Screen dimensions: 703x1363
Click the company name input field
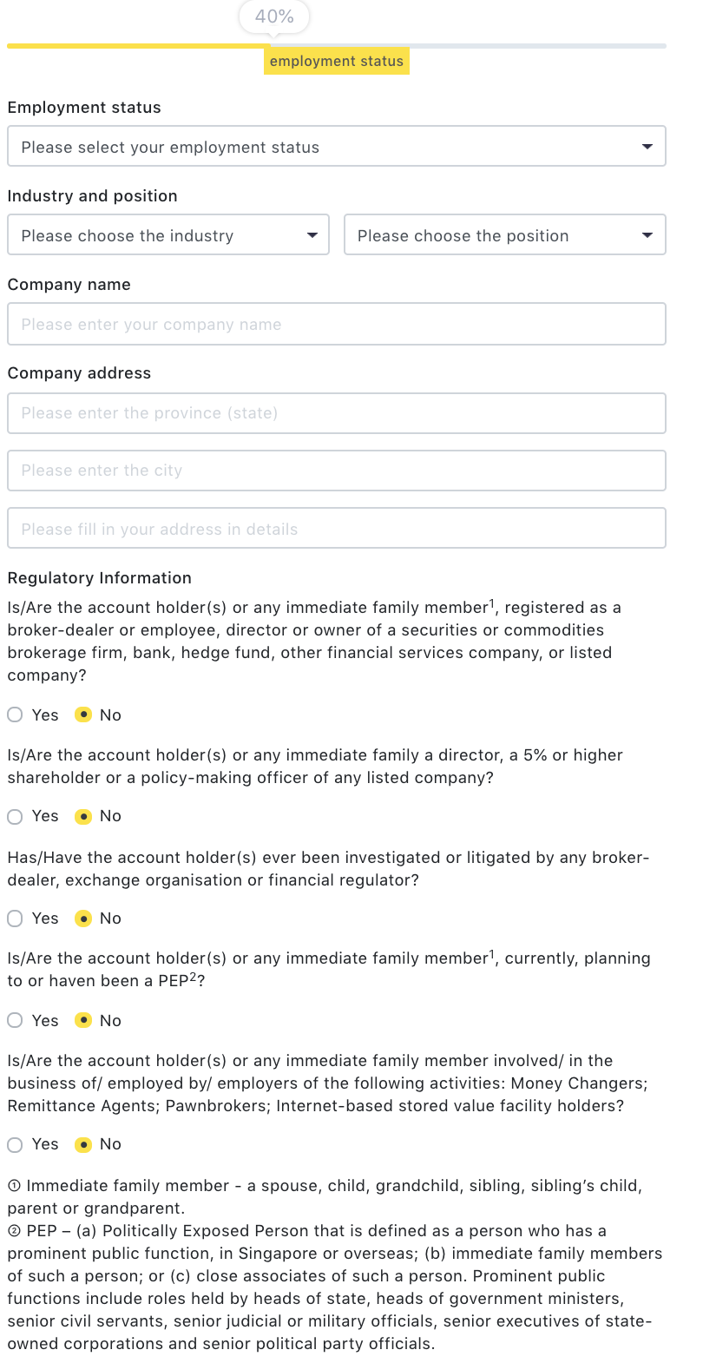tap(336, 324)
